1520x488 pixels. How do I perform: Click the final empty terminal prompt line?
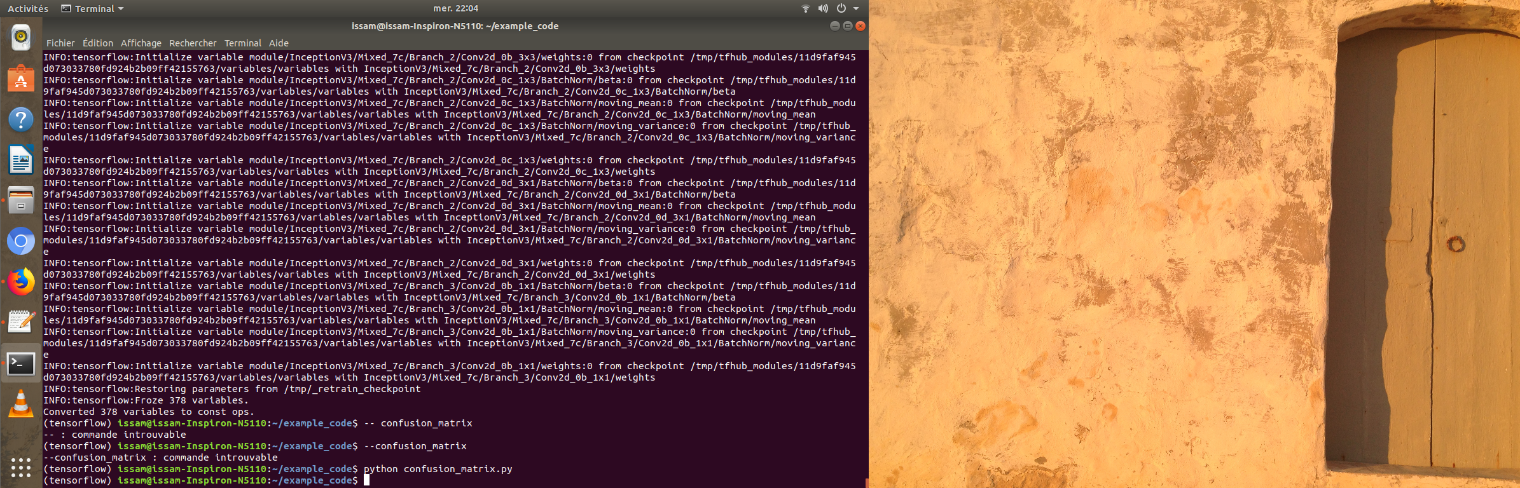point(206,480)
